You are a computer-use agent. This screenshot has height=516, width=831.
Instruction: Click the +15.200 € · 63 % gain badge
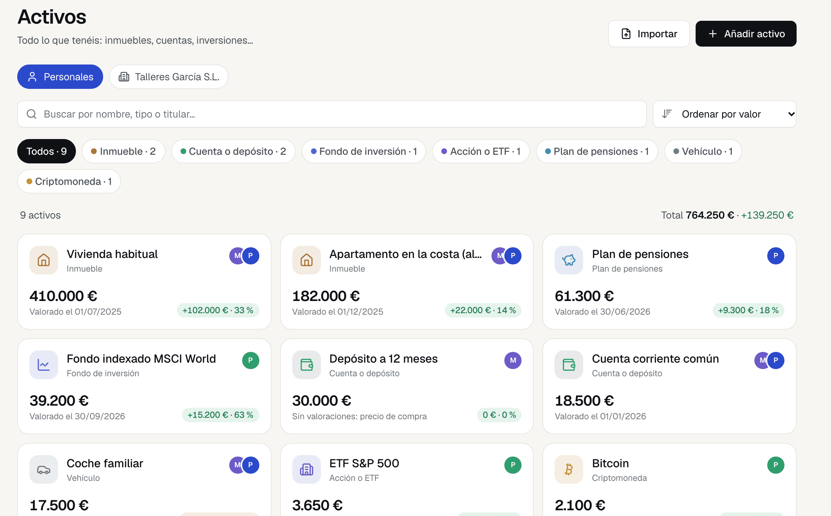[x=221, y=415]
